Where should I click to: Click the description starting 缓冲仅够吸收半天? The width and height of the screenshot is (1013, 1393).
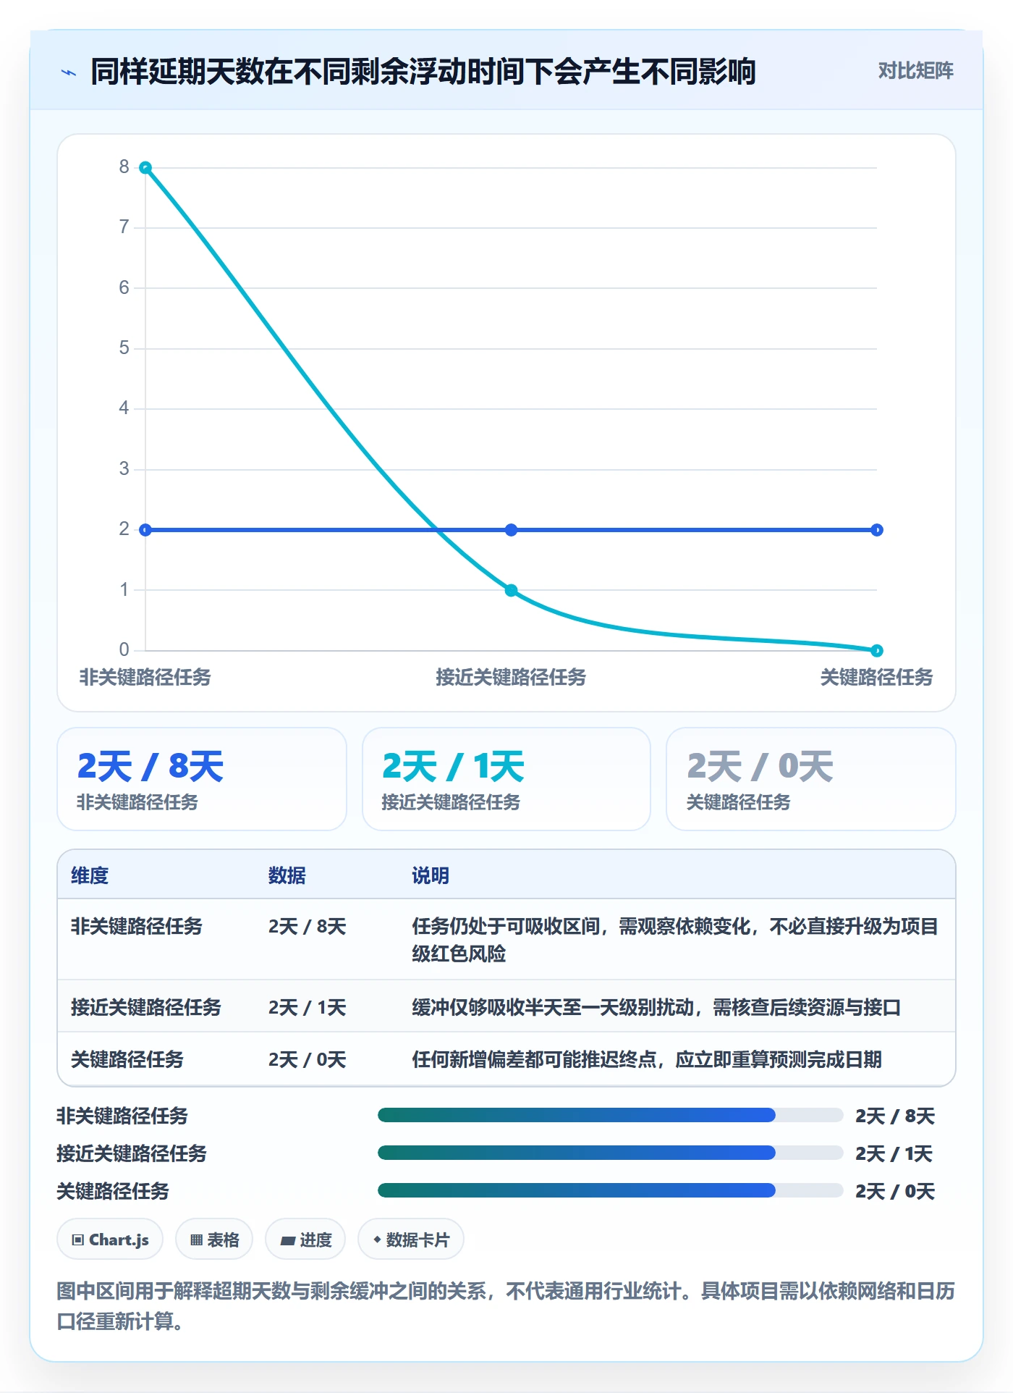click(x=656, y=1007)
